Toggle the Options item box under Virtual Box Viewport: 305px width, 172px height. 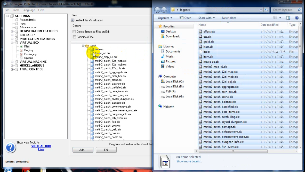click(21, 58)
